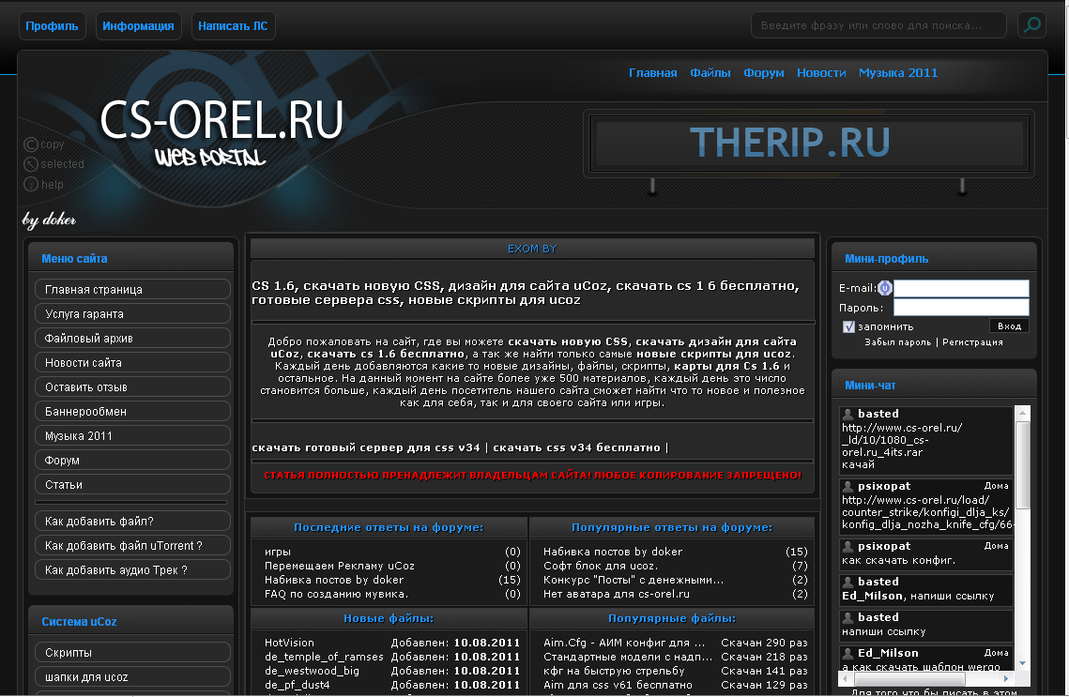The height and width of the screenshot is (697, 1069).
Task: Open Музыка 2011 in sidebar menu
Action: (x=132, y=436)
